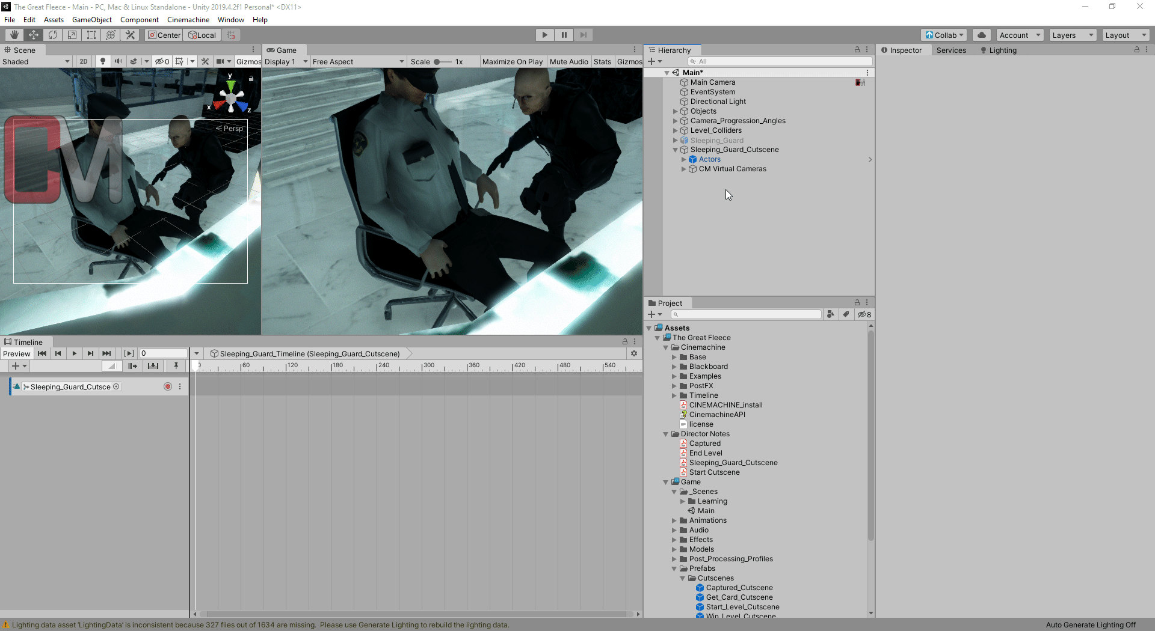The image size is (1155, 631).
Task: Click the record button on Sleeping_Guard_Cutscene track
Action: [x=168, y=386]
